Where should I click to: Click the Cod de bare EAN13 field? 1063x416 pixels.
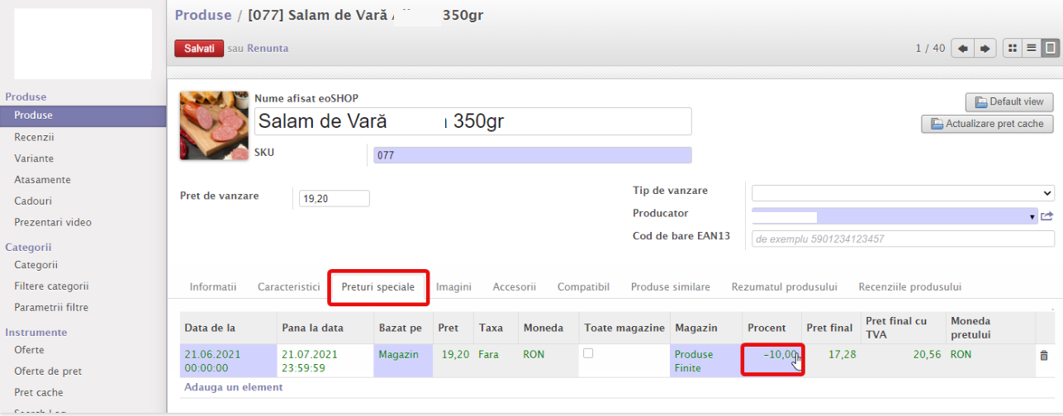(902, 239)
